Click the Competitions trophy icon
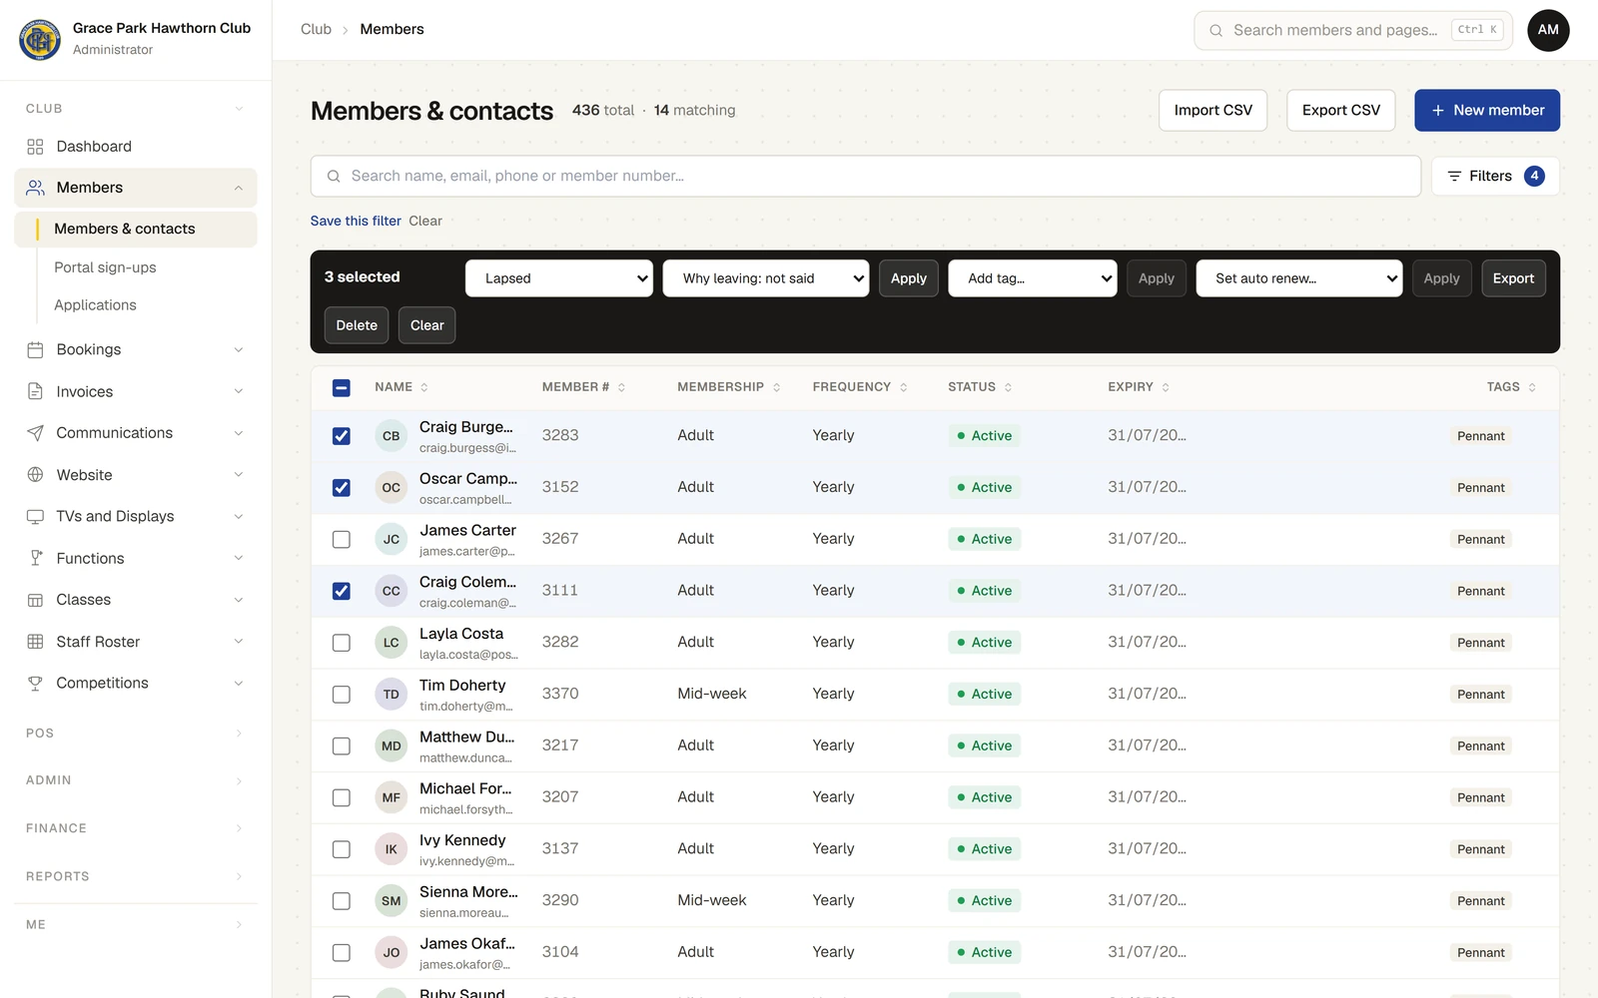The height and width of the screenshot is (998, 1598). point(35,683)
